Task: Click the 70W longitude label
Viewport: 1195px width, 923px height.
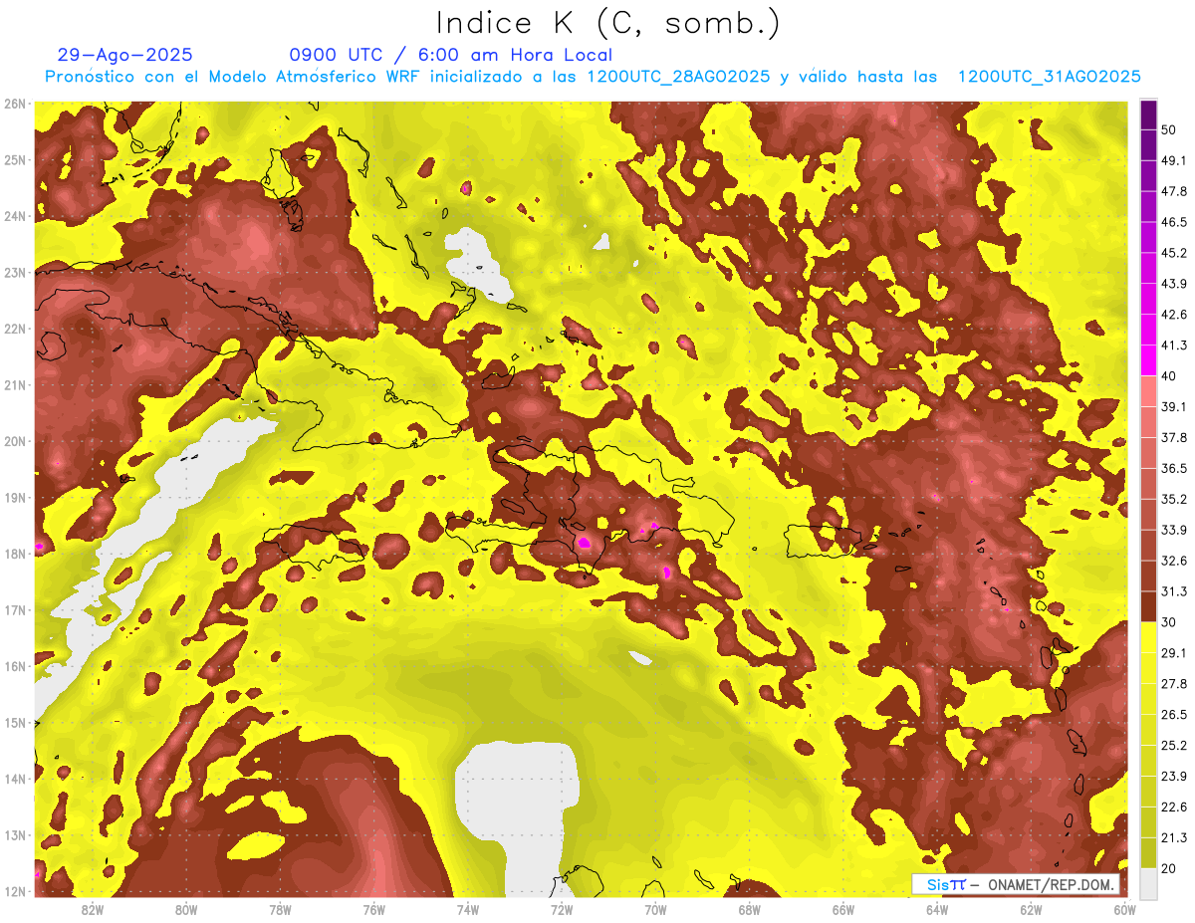Action: point(655,909)
